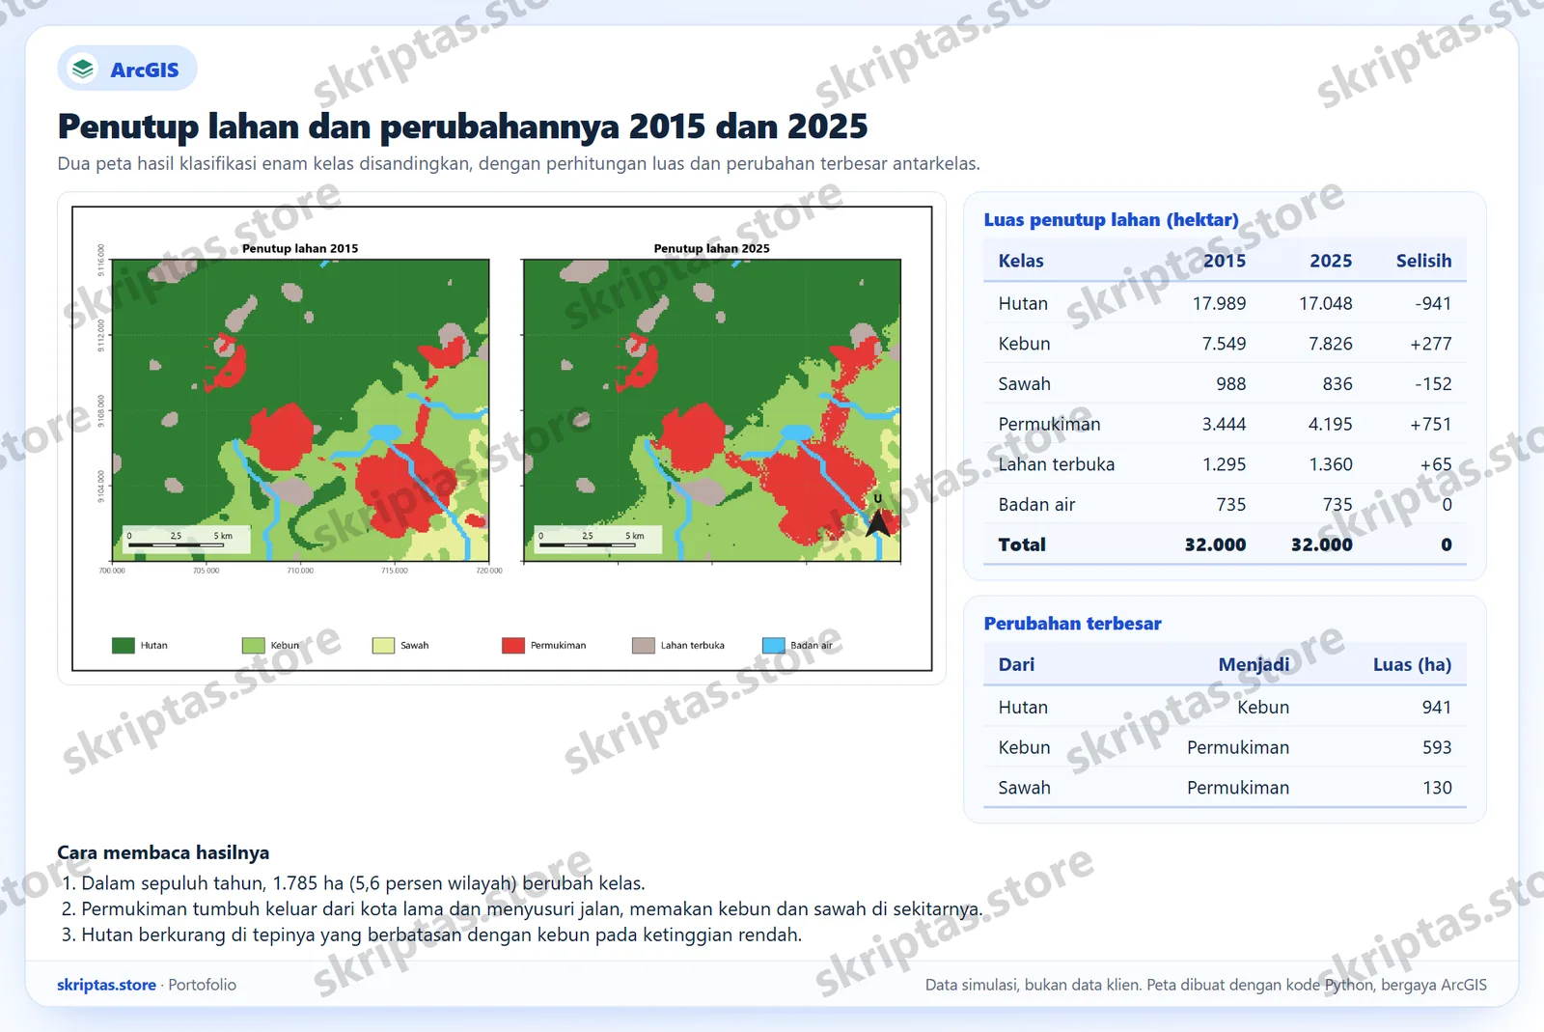
Task: Click the Cara membaca hasilnya heading
Action: (x=163, y=852)
